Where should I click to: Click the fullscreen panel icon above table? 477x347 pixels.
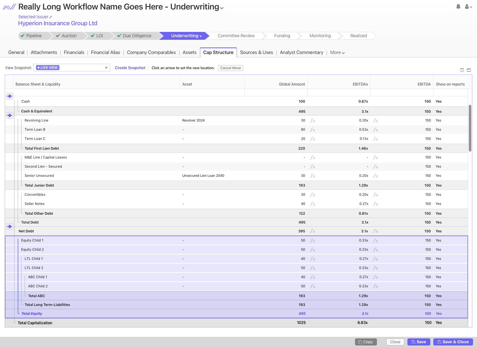coord(469,70)
